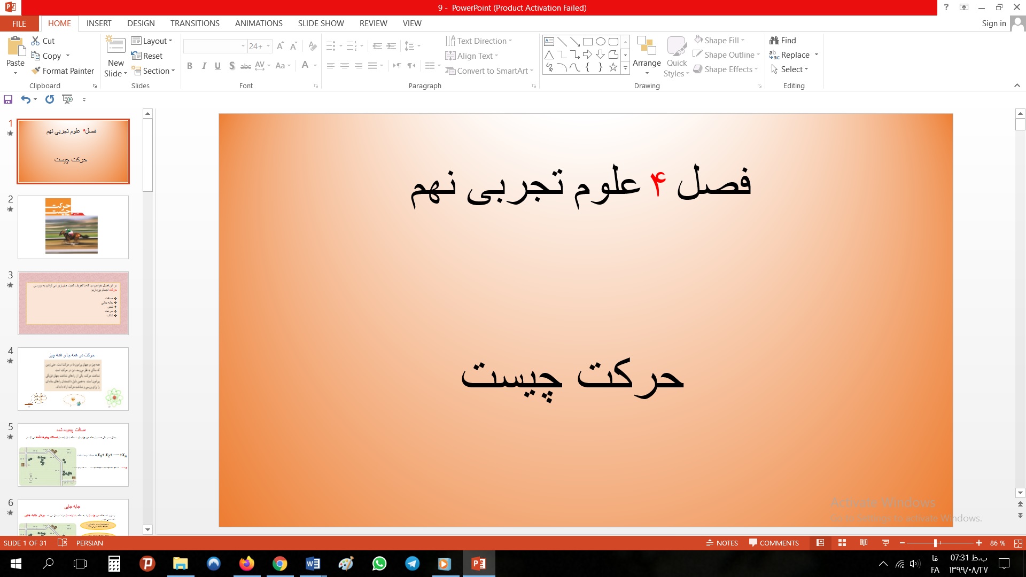
Task: Click the zoom slider handle
Action: click(935, 543)
